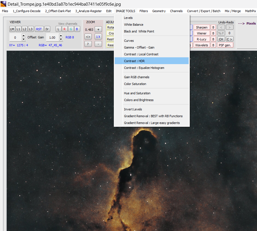Click the C > button
257x231 pixels.
click(x=230, y=39)
